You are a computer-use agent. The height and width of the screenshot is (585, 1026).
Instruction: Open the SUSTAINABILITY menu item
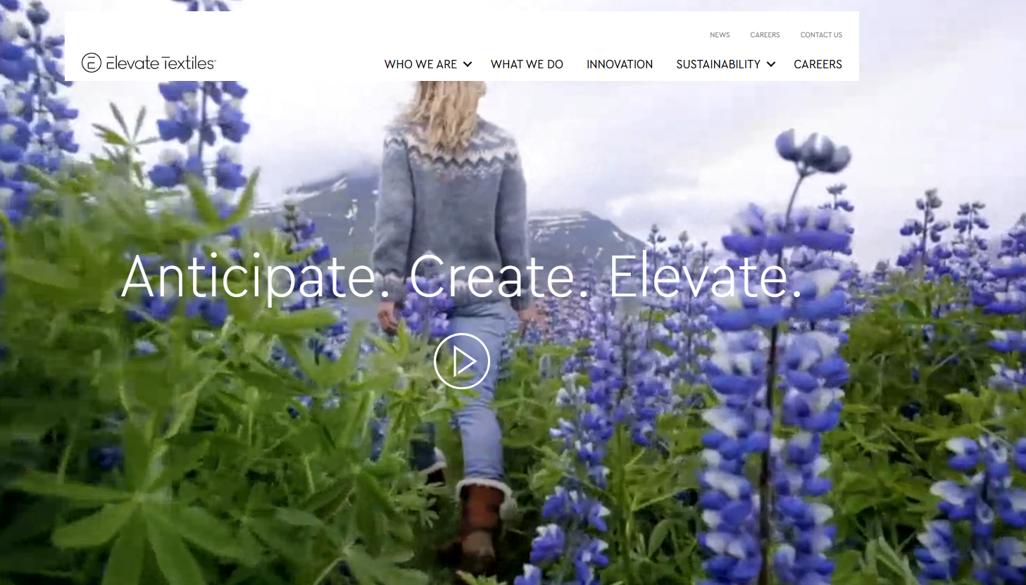[718, 64]
